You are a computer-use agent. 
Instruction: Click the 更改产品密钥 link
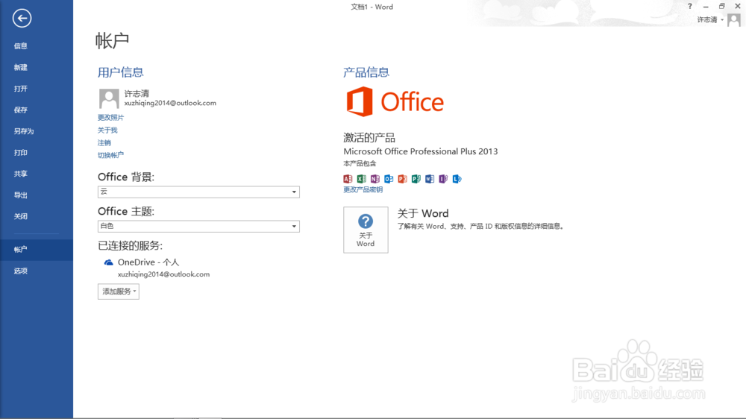point(363,190)
